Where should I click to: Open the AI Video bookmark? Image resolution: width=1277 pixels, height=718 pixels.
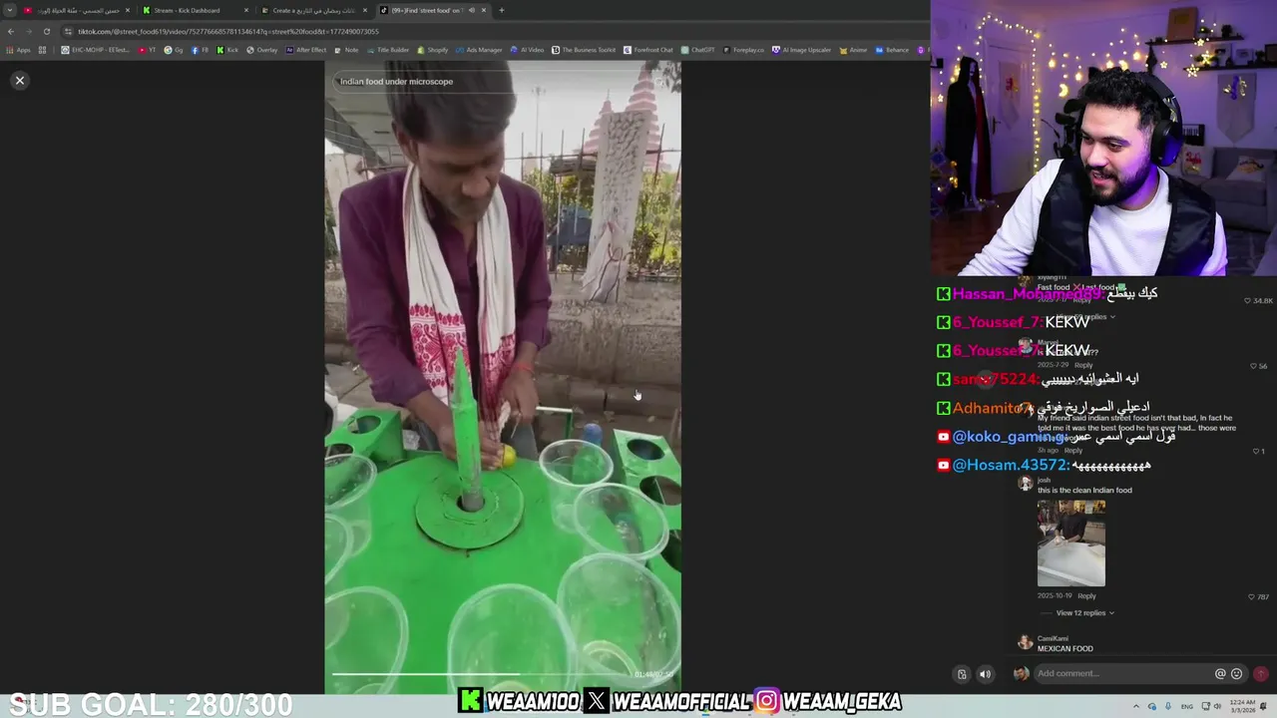pyautogui.click(x=528, y=50)
